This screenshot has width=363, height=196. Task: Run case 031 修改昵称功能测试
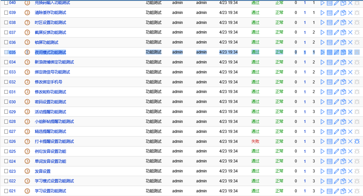322,92
